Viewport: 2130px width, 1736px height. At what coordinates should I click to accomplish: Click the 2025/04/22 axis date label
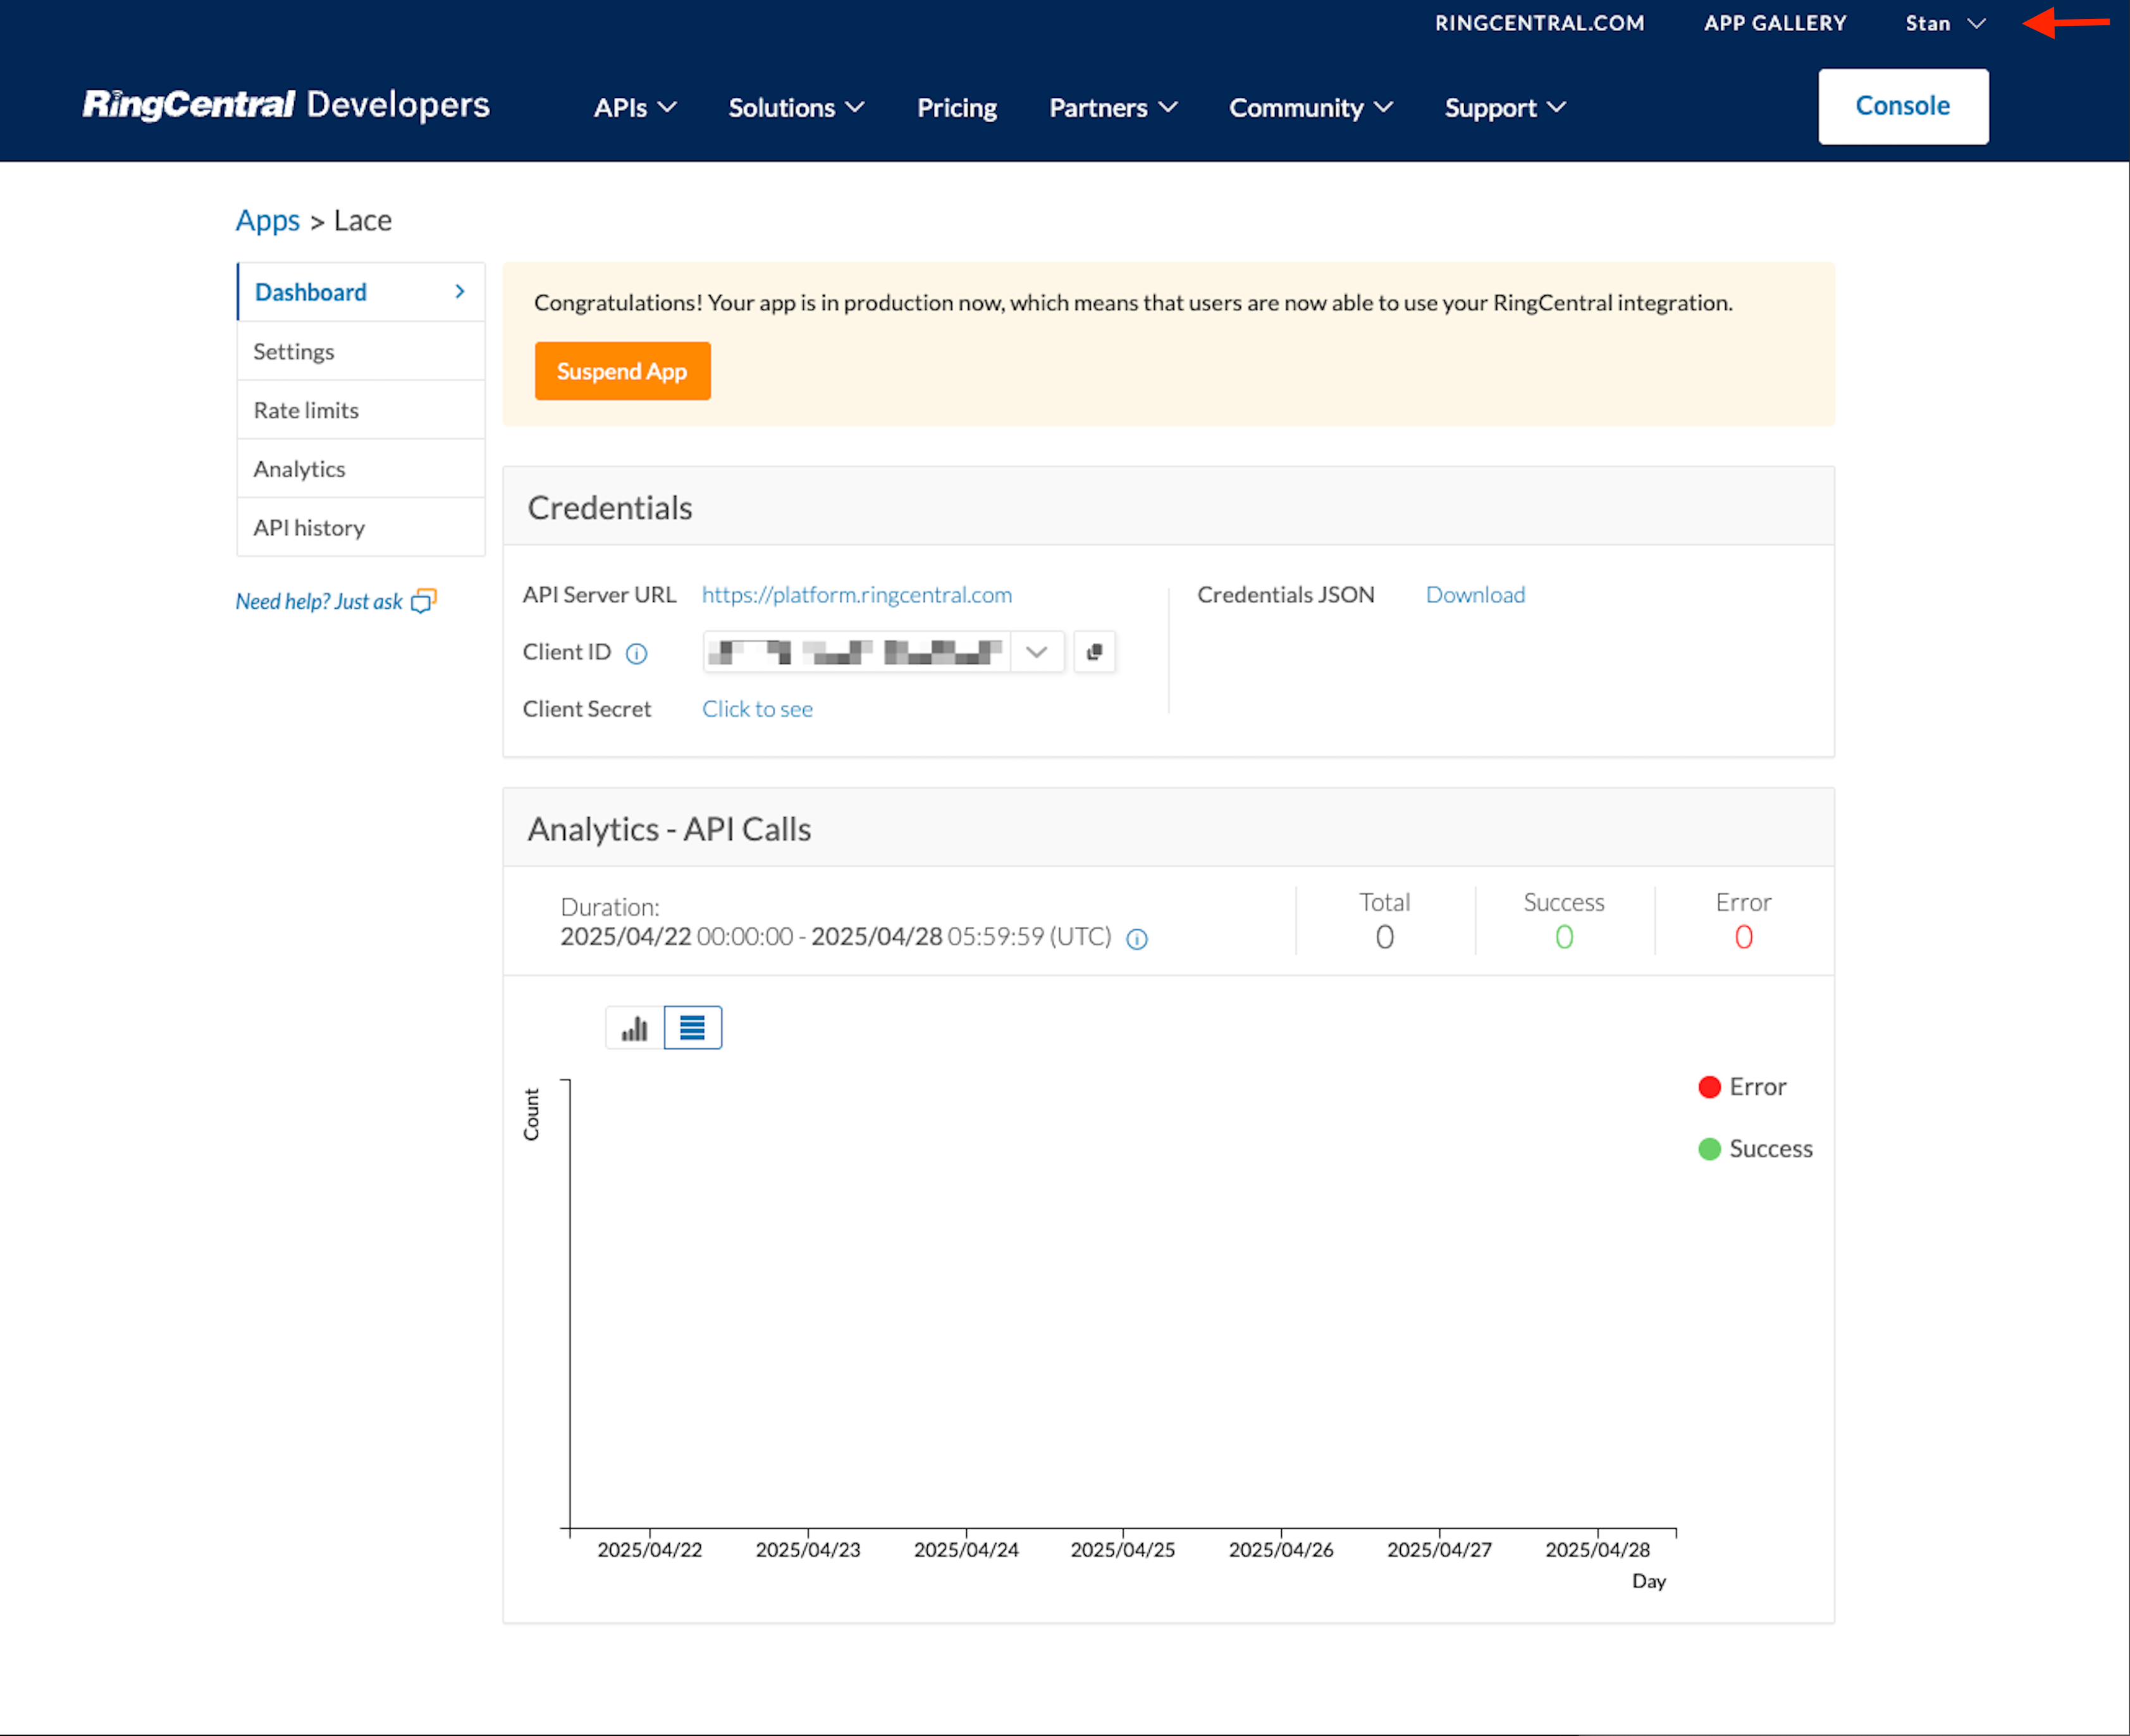coord(650,1550)
